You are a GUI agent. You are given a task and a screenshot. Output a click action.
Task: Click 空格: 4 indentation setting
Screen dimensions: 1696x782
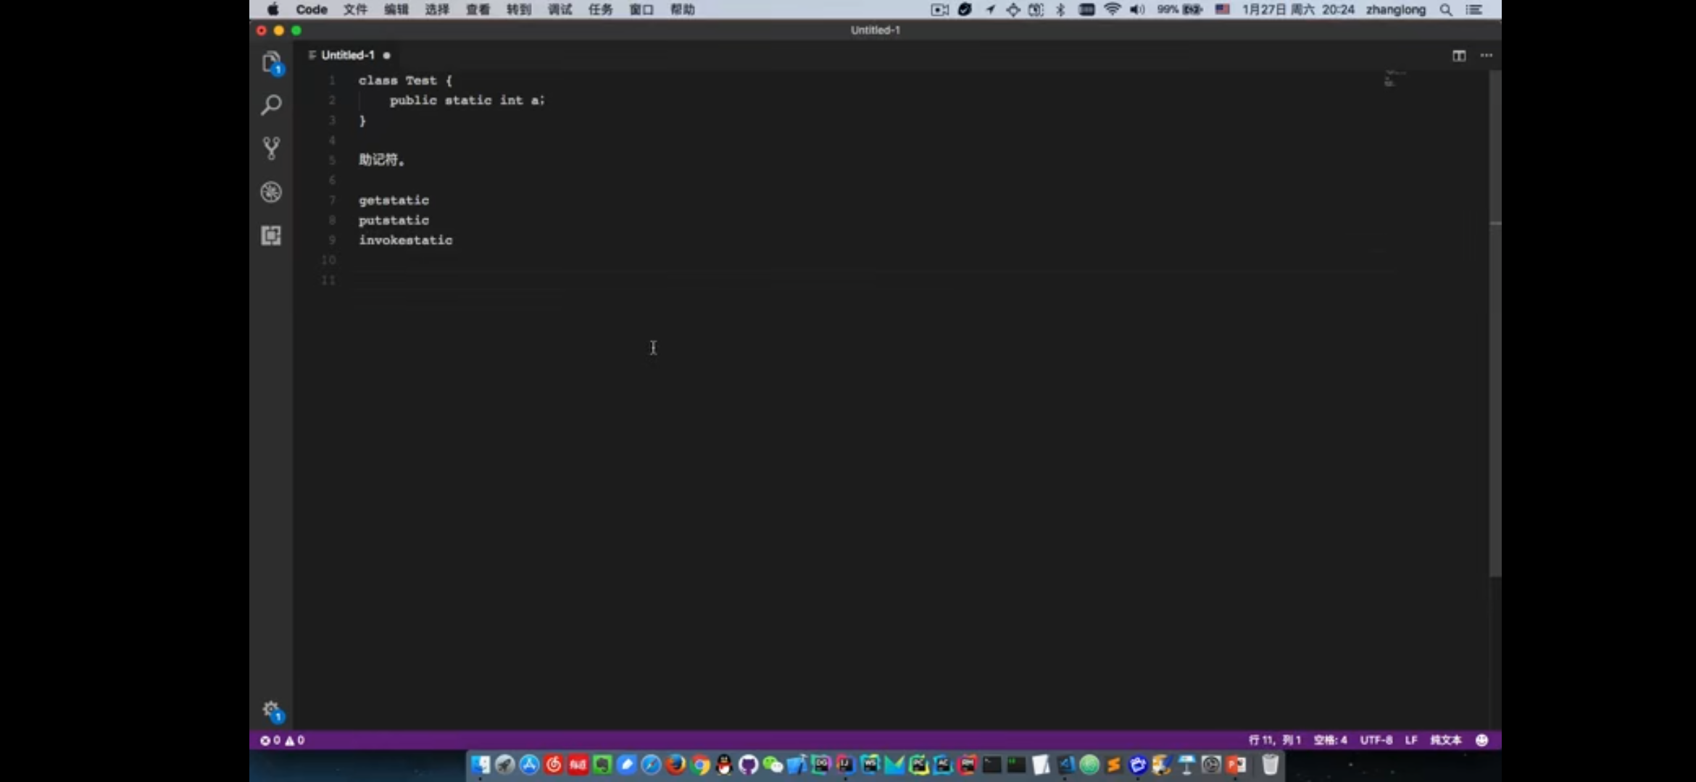click(1330, 740)
